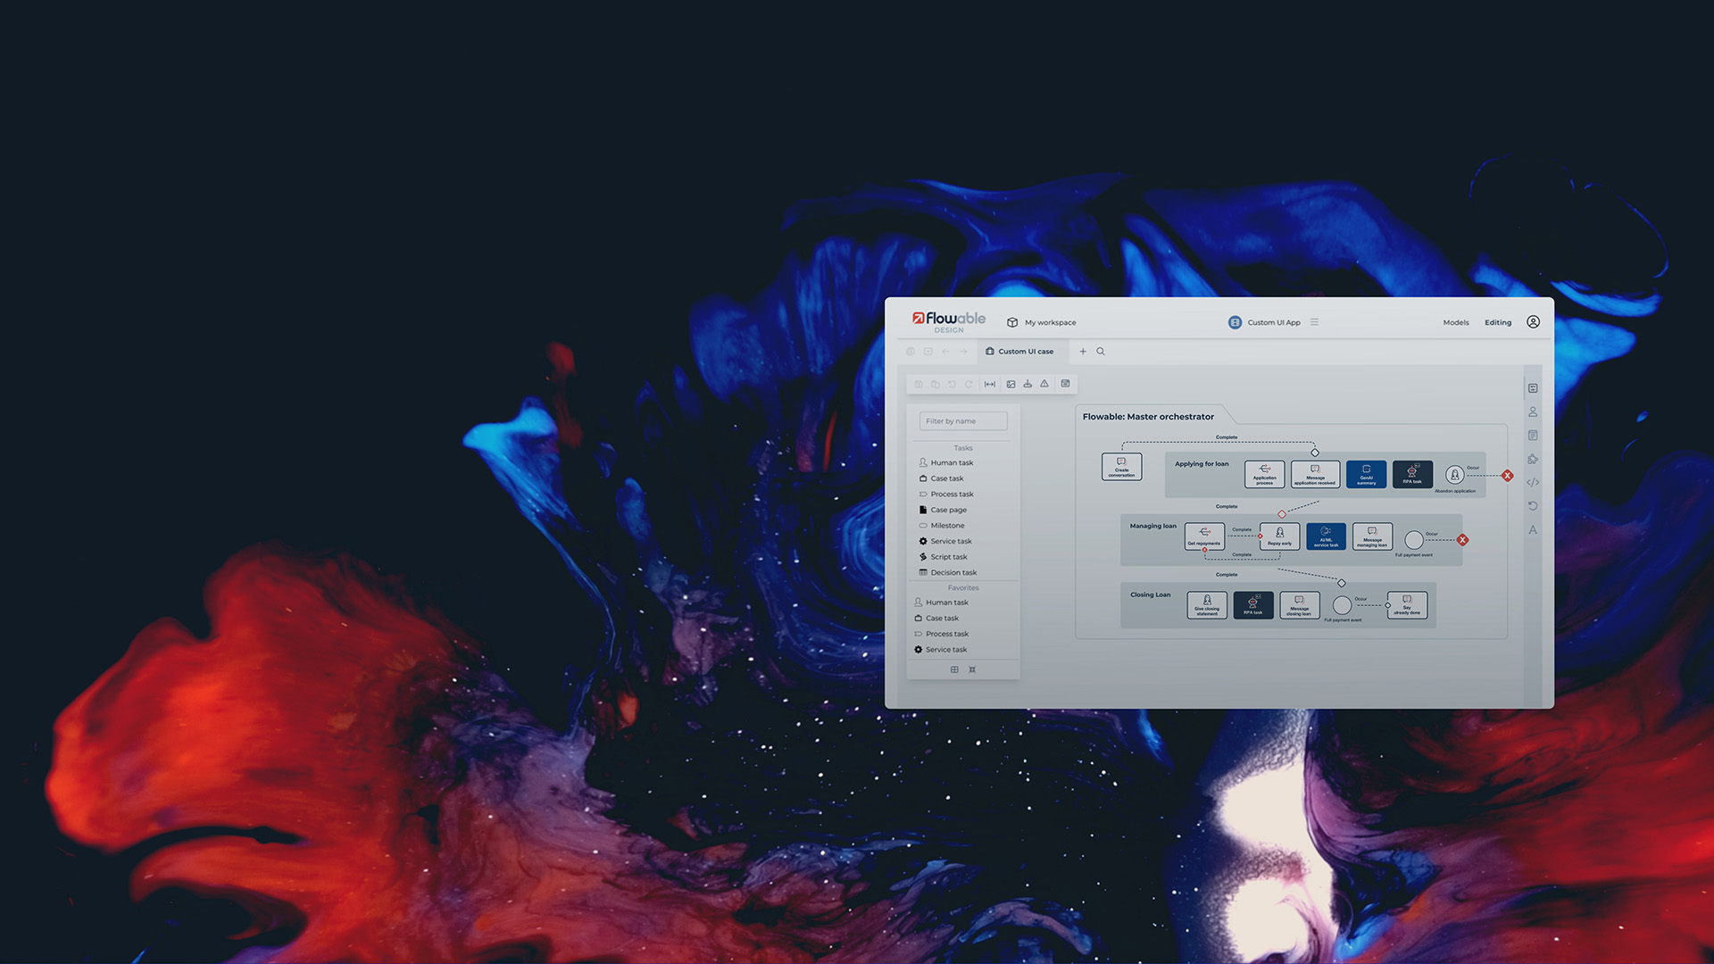Open the puzzle piece extensions icon
Image resolution: width=1714 pixels, height=964 pixels.
pyautogui.click(x=1533, y=459)
